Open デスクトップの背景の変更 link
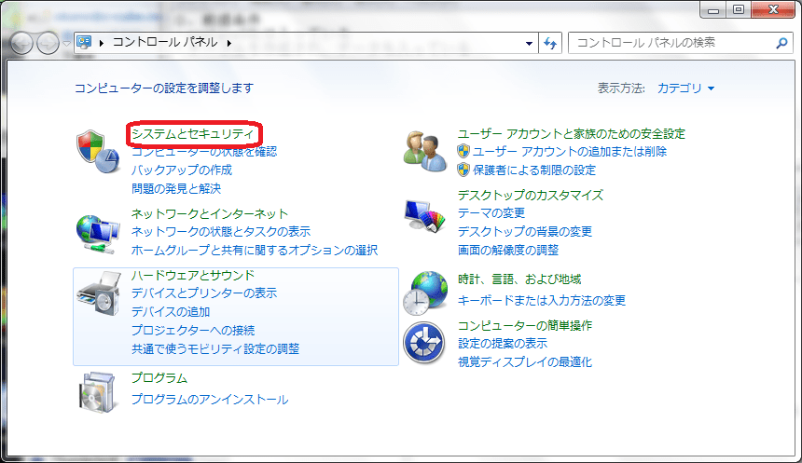802x463 pixels. tap(525, 231)
